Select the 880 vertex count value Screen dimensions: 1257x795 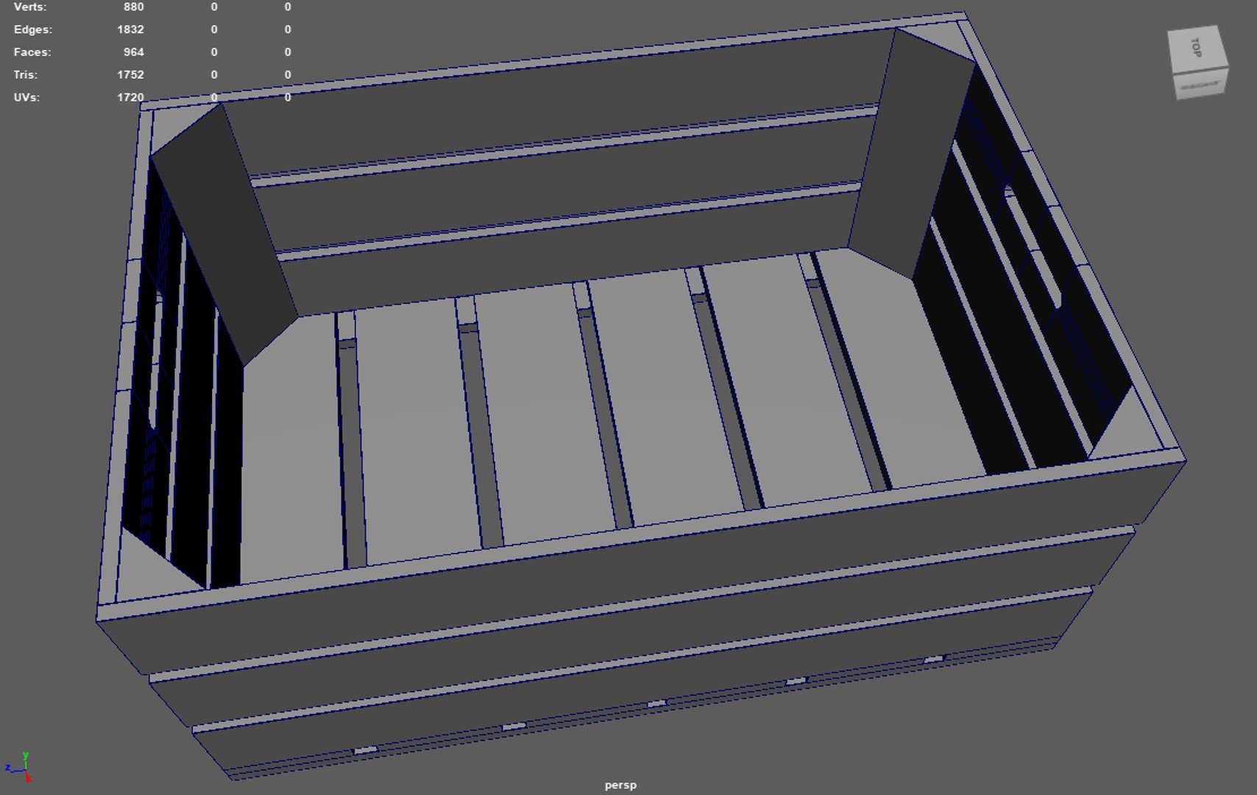[134, 7]
